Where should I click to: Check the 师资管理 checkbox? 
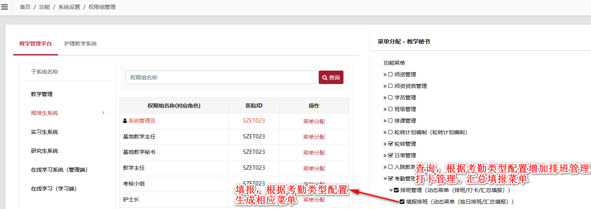pos(390,74)
